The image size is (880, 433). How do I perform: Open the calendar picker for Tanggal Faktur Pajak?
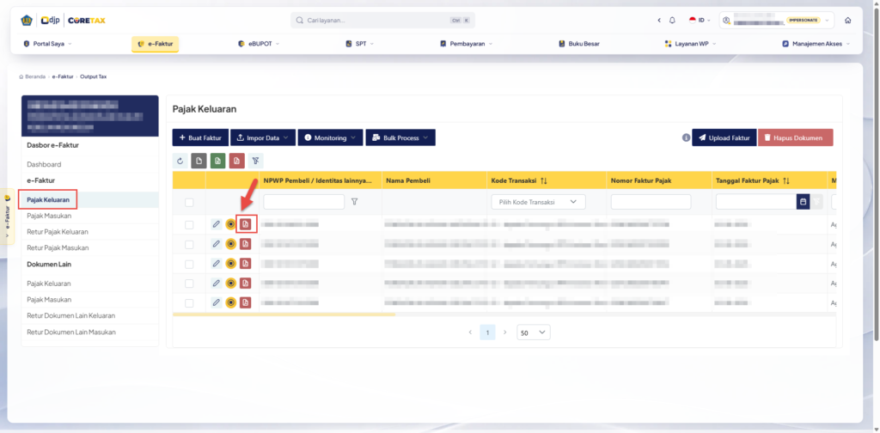coord(804,202)
